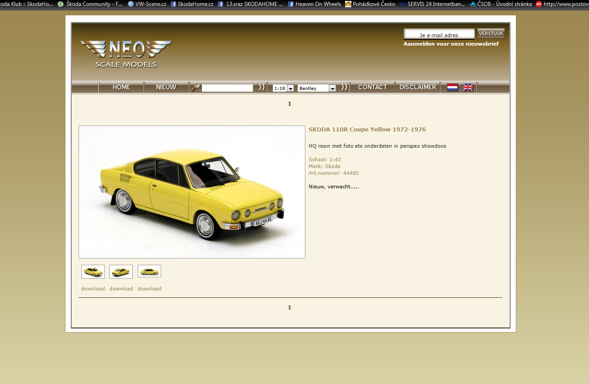Select the third side-view thumbnail

coord(150,271)
